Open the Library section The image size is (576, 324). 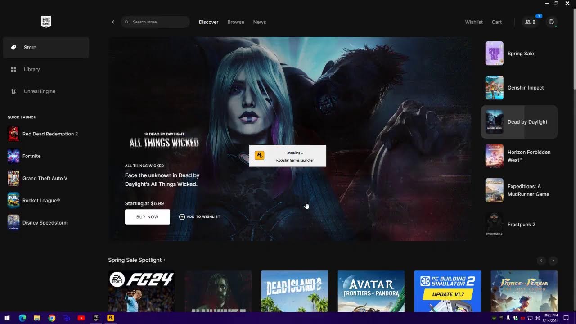coord(46,69)
